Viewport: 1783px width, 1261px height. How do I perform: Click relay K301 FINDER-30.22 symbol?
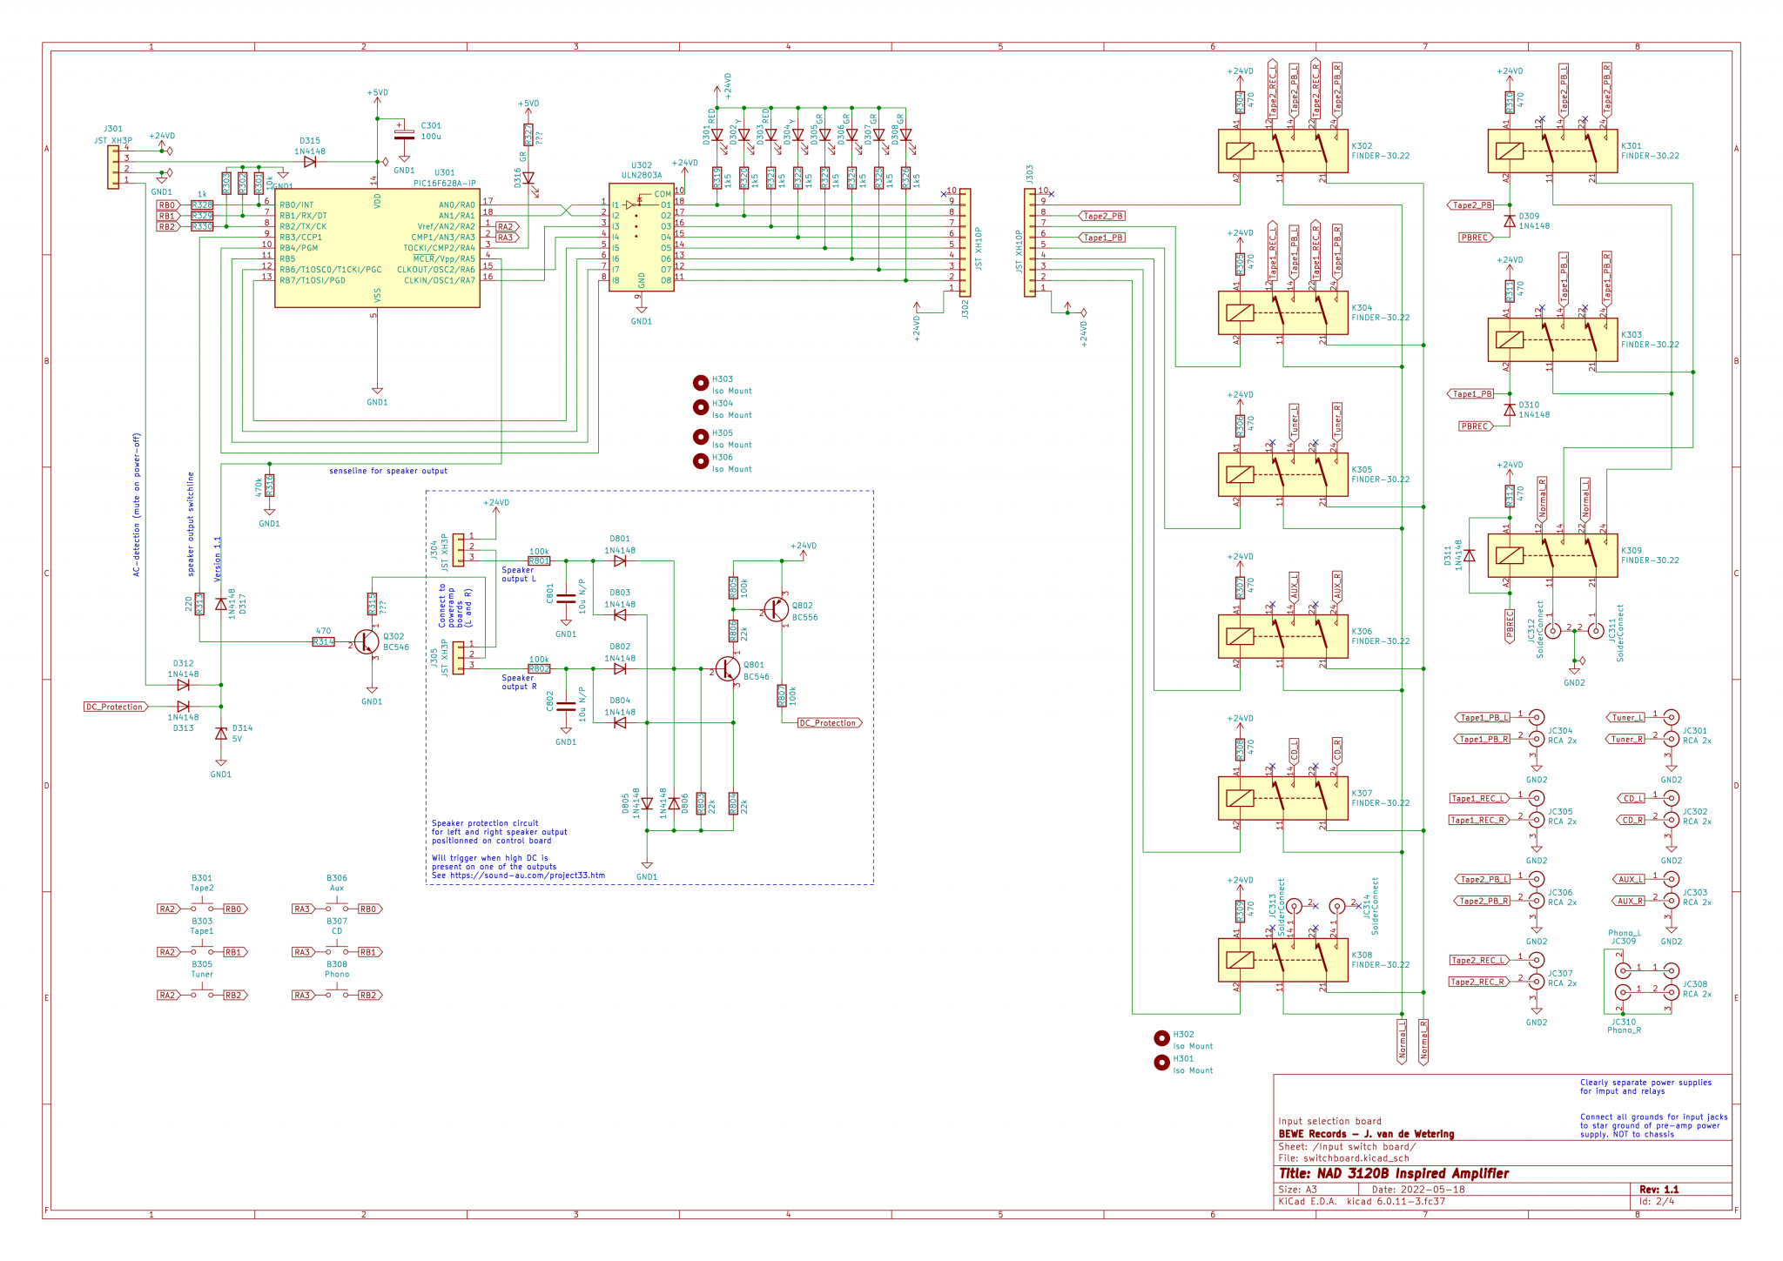(1552, 151)
